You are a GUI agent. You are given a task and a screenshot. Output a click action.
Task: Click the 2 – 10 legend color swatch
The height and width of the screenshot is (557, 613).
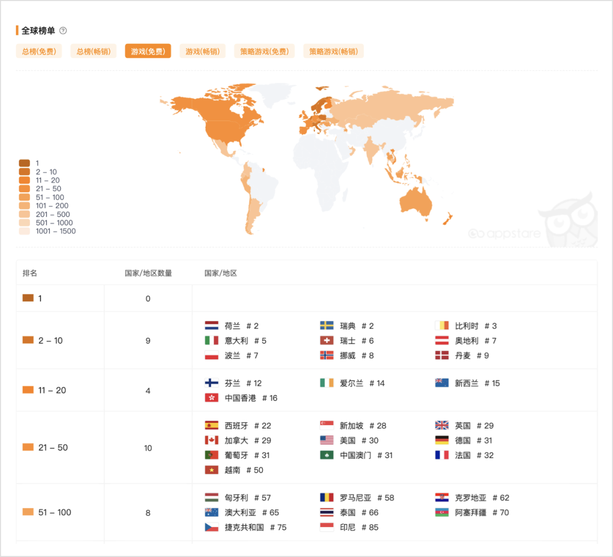(x=24, y=172)
